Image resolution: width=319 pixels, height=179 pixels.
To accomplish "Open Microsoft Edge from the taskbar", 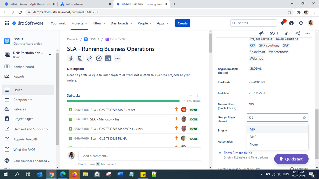I will point(63,174).
